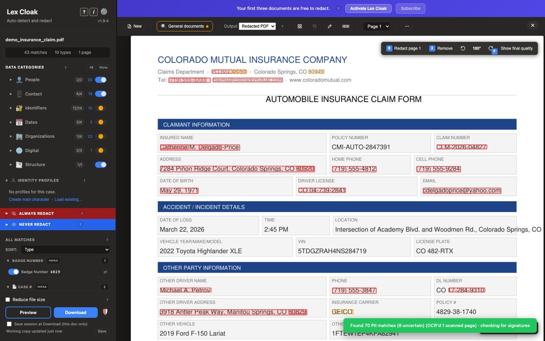Check Save session at Download checkbox
This screenshot has width=545, height=341.
9,324
